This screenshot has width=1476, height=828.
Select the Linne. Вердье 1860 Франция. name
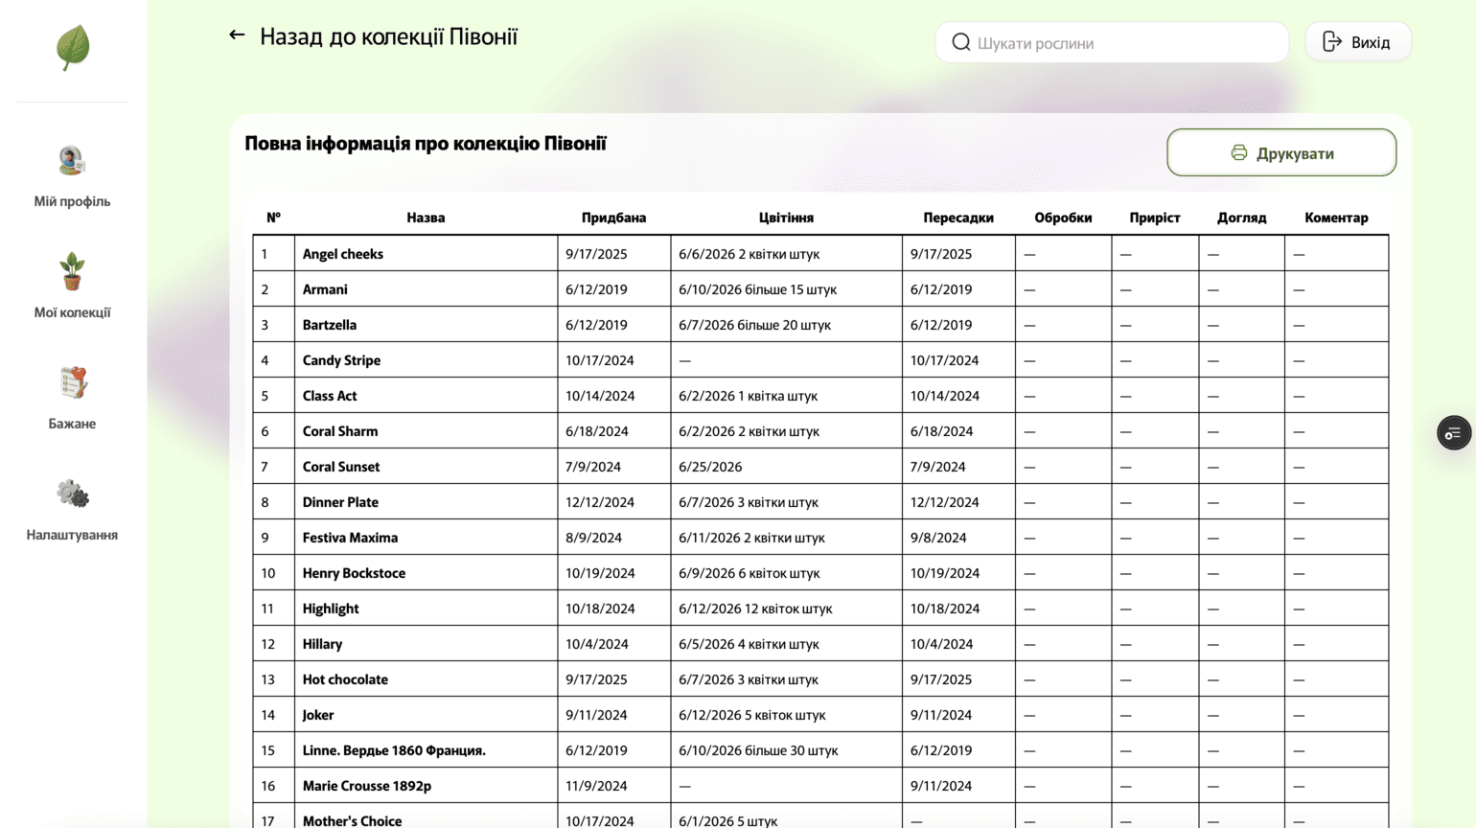pos(394,750)
